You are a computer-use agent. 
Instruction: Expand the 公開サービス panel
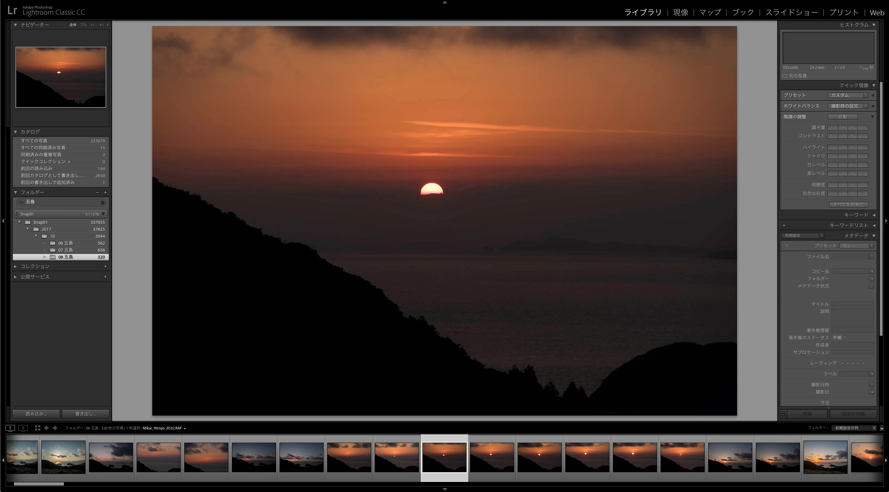click(15, 277)
